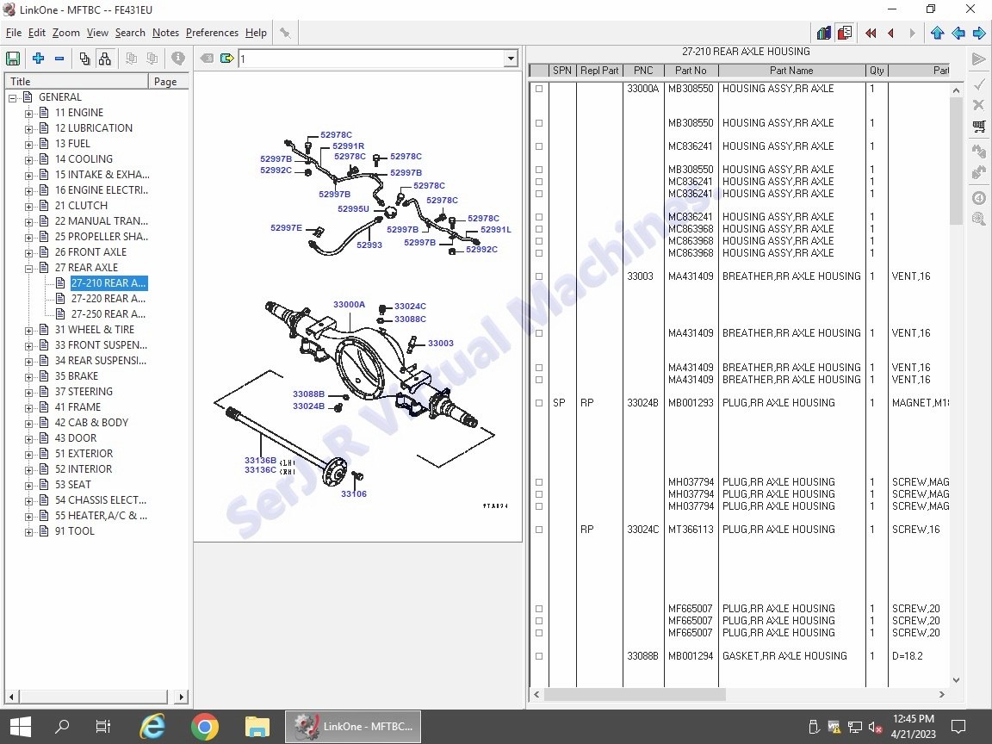
Task: Click the blue plus expand icon
Action: (x=38, y=59)
